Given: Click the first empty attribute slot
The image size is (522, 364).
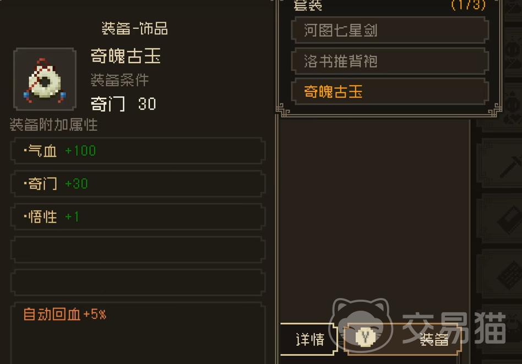Looking at the screenshot, I should 138,250.
